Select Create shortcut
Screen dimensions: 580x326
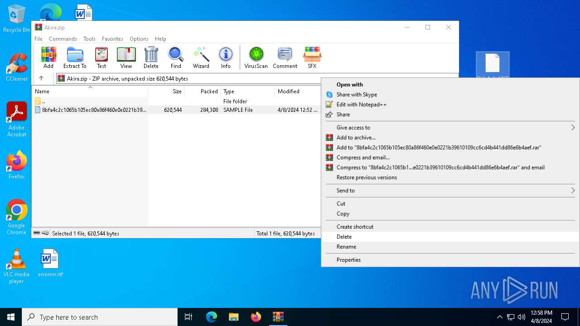(x=450, y=227)
